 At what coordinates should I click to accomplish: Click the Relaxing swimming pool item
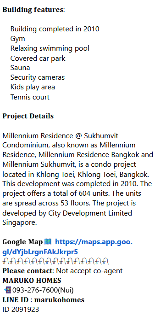click(x=50, y=48)
